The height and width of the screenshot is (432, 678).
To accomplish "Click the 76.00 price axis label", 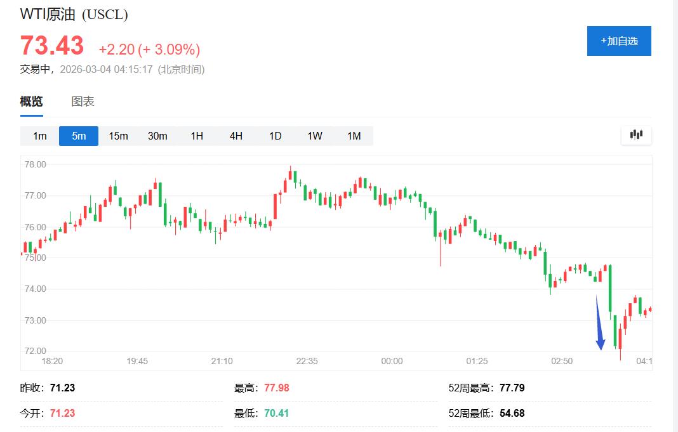I will tap(36, 227).
